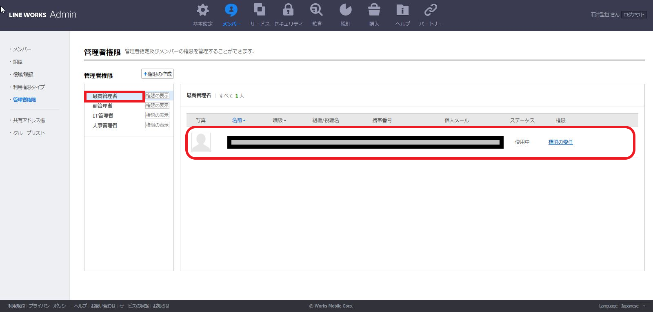The width and height of the screenshot is (653, 312).
Task: Open the 購入 basket icon
Action: coord(374,10)
